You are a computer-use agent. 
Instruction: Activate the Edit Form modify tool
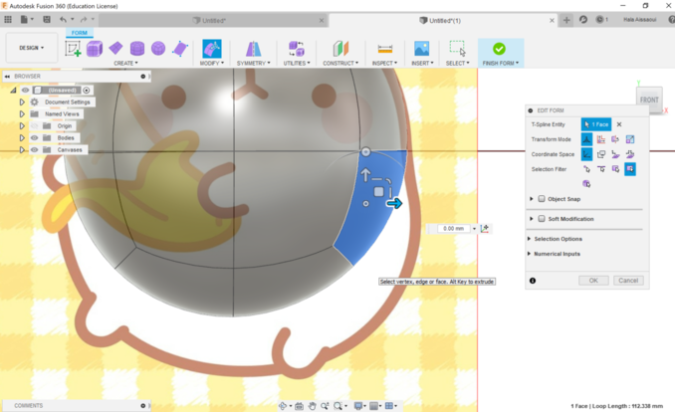pos(212,49)
